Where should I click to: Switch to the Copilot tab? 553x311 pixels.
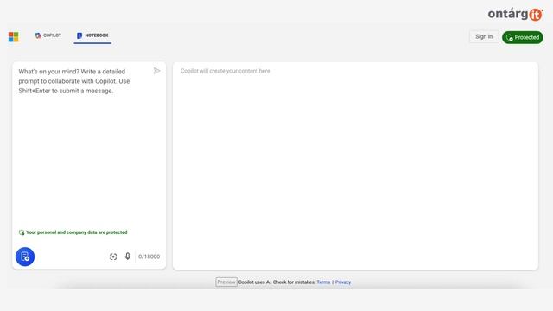point(48,35)
